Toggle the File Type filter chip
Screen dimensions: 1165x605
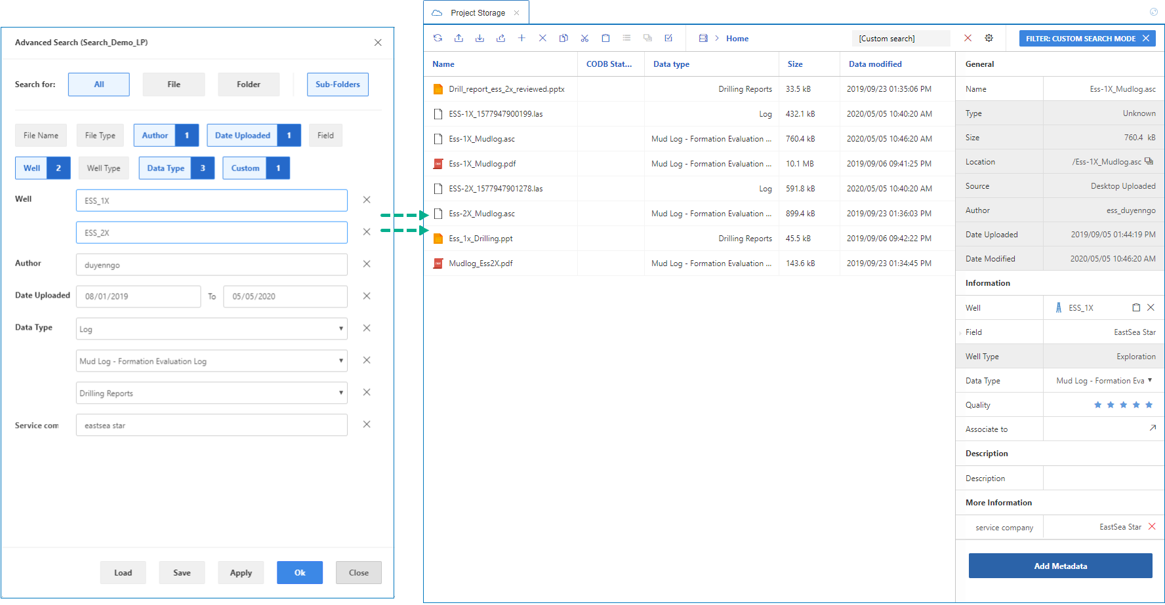tap(100, 136)
